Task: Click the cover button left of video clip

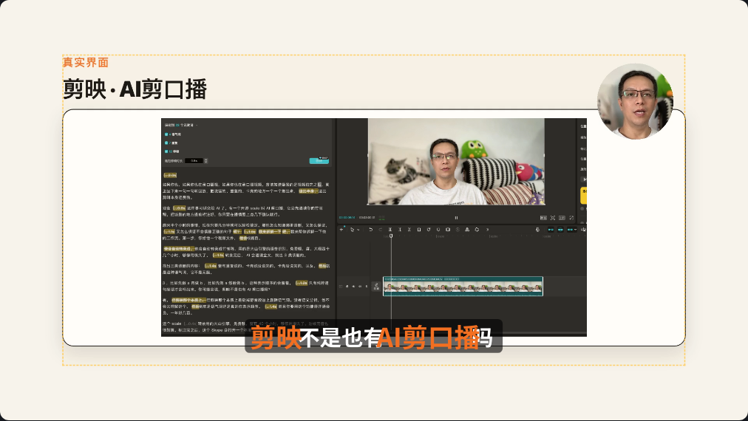Action: coord(376,286)
